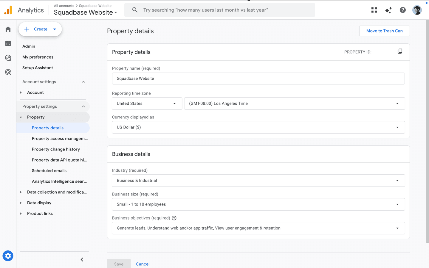Copy the Property ID using the copy icon

tap(400, 51)
